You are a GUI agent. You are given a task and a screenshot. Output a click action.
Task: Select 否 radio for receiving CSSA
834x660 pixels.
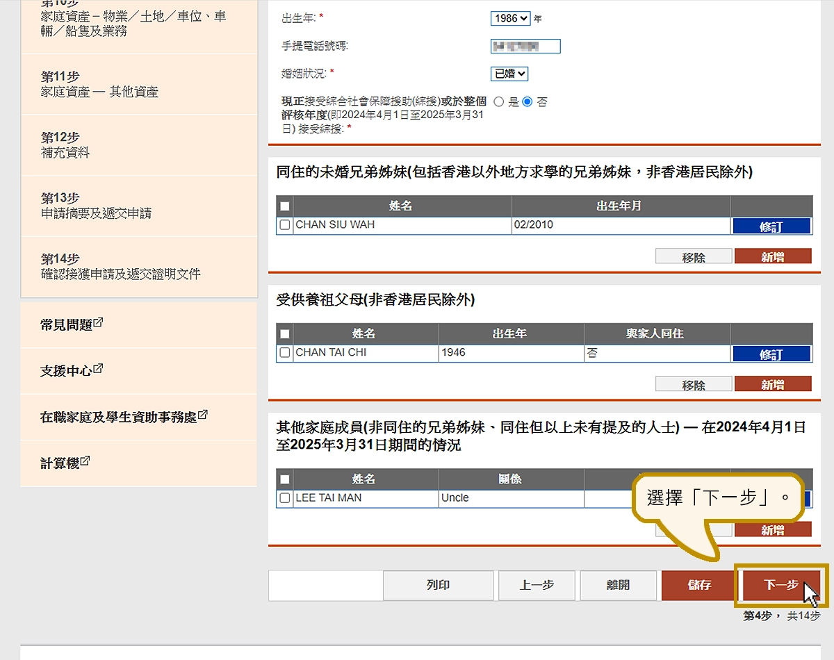527,102
